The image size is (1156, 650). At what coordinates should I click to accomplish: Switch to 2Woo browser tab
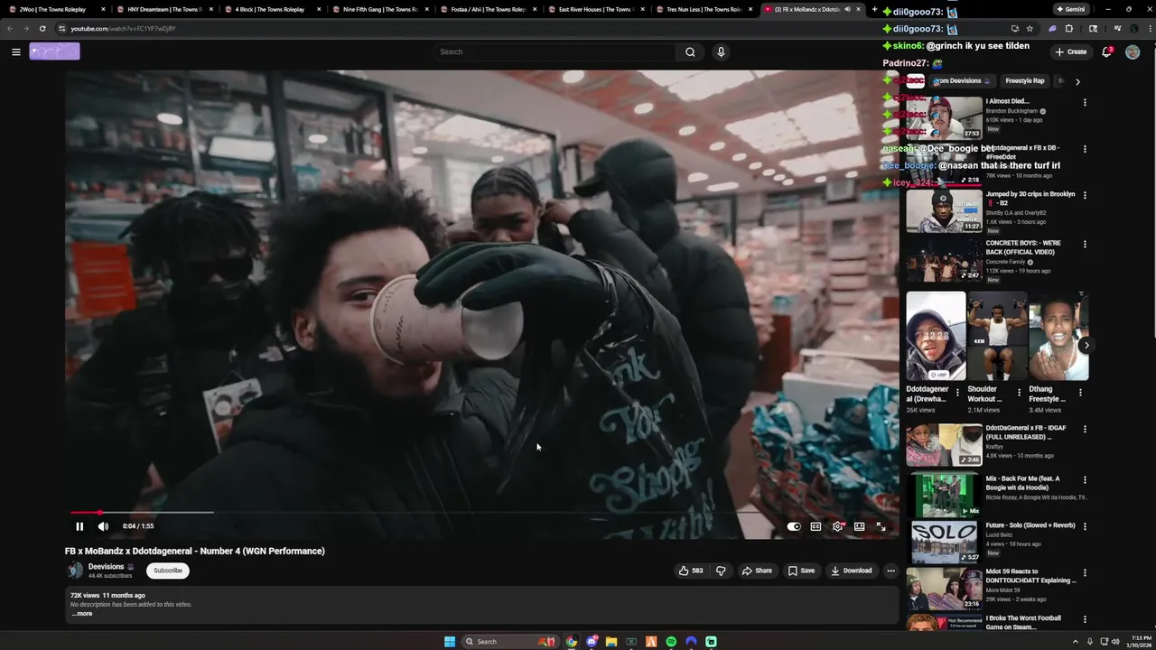pyautogui.click(x=52, y=9)
